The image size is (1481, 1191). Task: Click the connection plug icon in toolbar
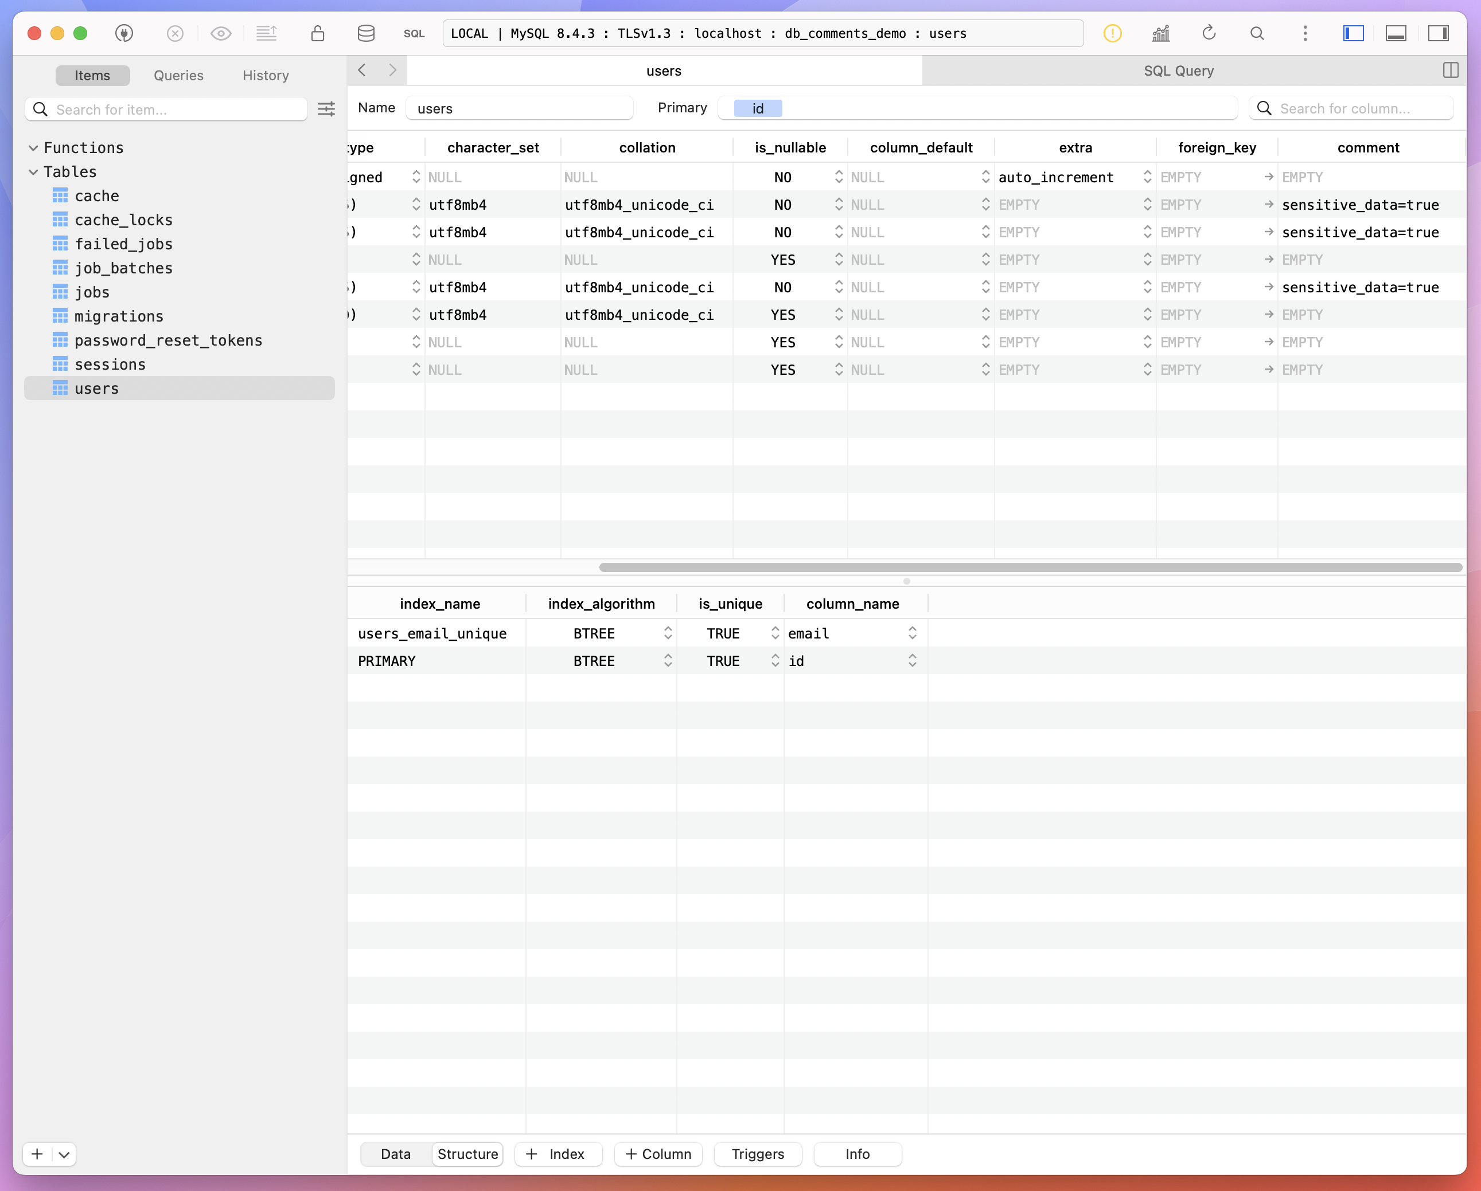click(x=124, y=33)
